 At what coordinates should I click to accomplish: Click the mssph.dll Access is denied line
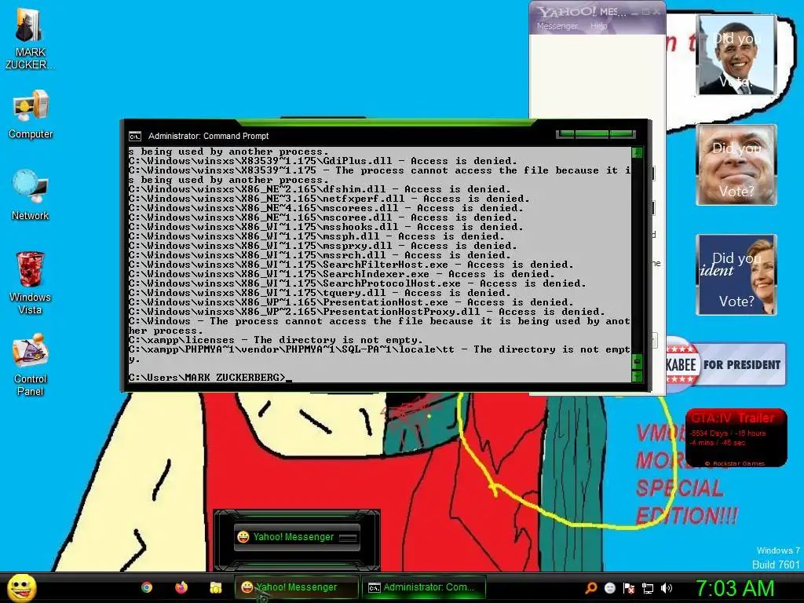316,236
